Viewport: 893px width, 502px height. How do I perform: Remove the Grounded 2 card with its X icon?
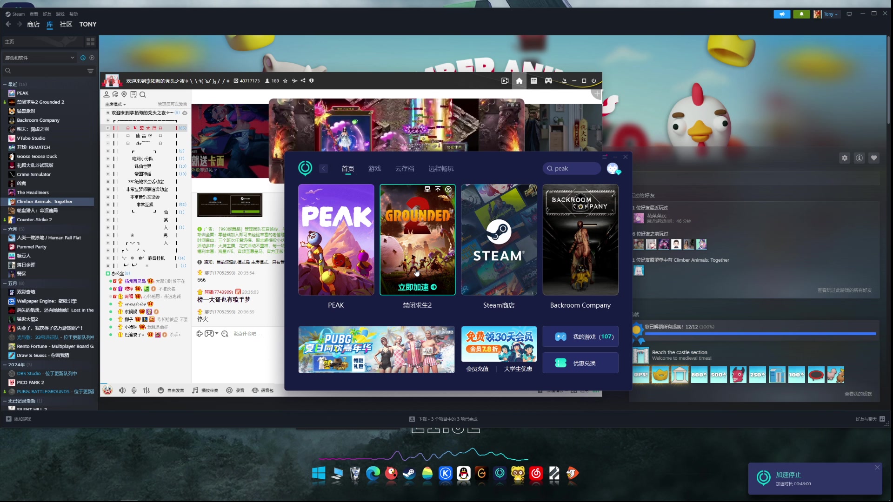click(x=448, y=189)
